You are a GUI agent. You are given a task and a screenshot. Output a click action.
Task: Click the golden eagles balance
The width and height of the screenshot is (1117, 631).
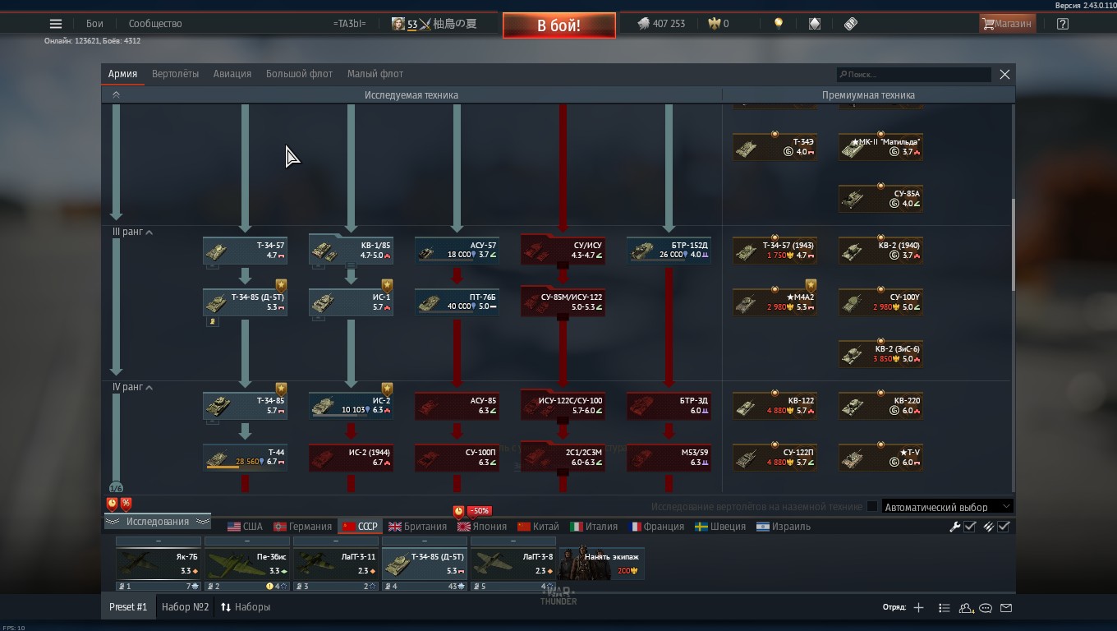[719, 24]
